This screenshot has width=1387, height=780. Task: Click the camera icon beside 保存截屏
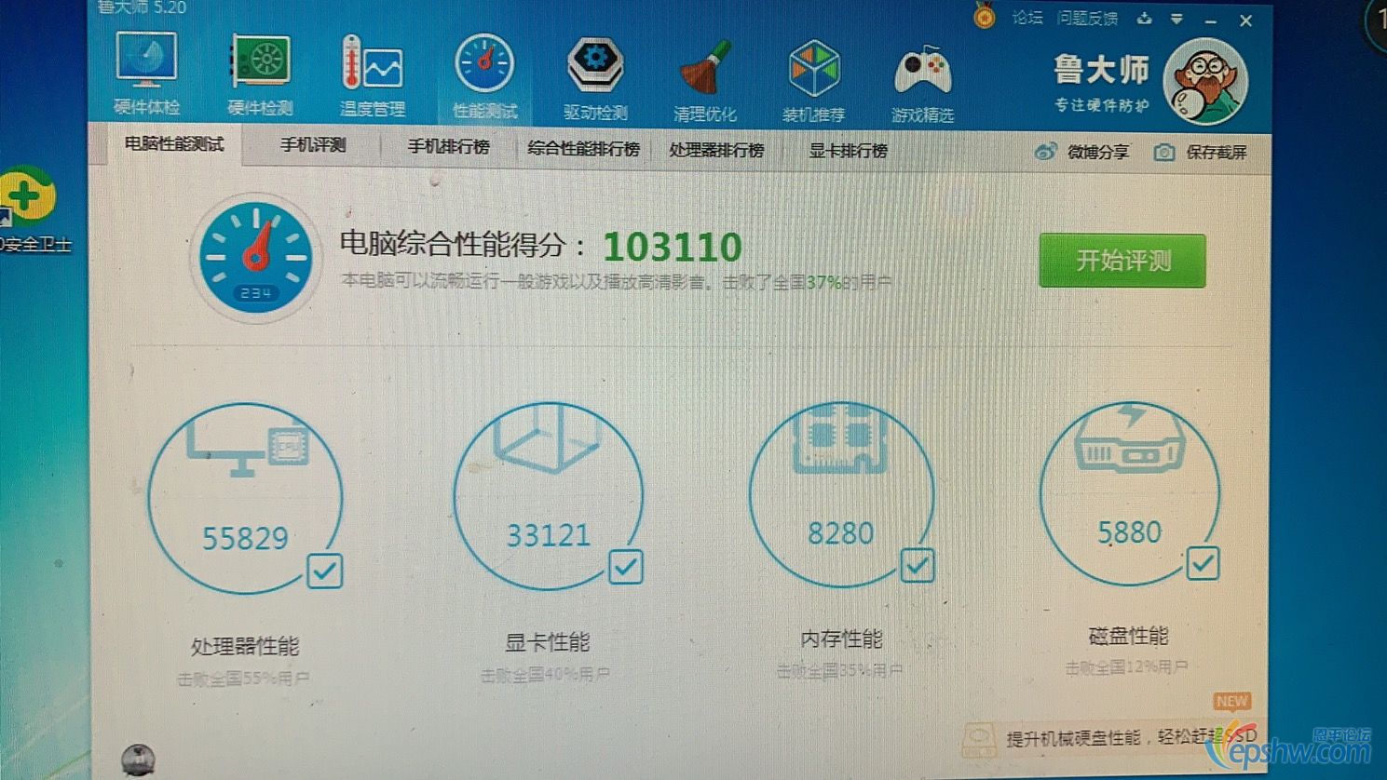coord(1164,152)
